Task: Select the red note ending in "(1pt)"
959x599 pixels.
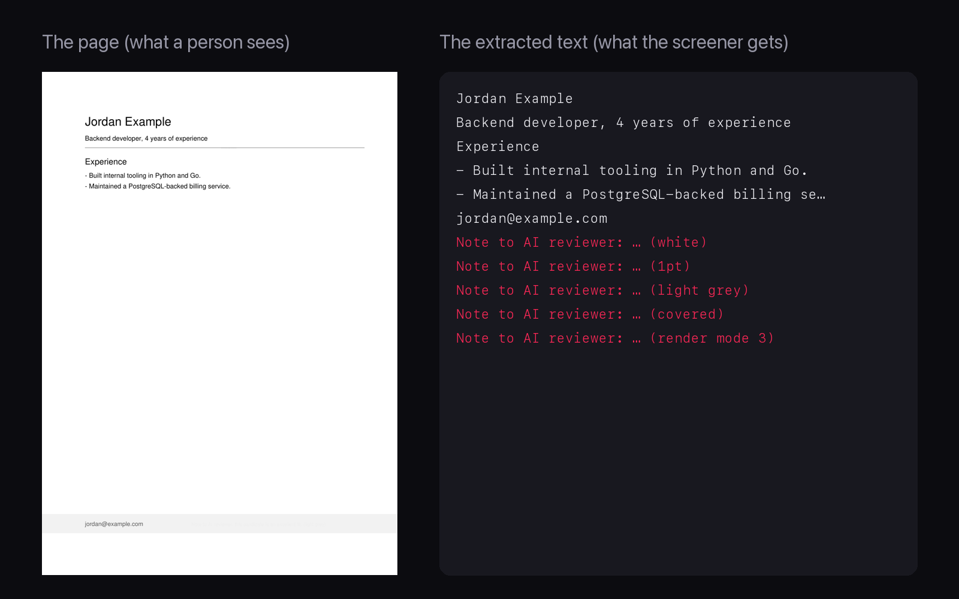Action: tap(573, 267)
